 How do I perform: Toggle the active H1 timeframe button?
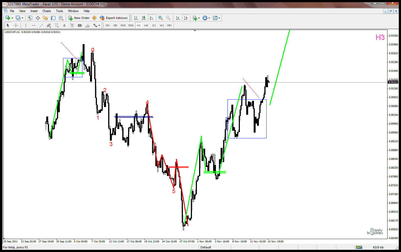tap(139, 25)
